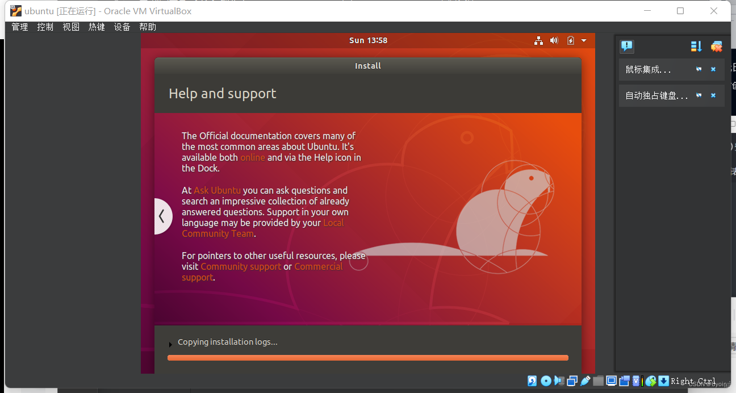Follow the 'online' documentation link
The width and height of the screenshot is (736, 393).
(253, 157)
